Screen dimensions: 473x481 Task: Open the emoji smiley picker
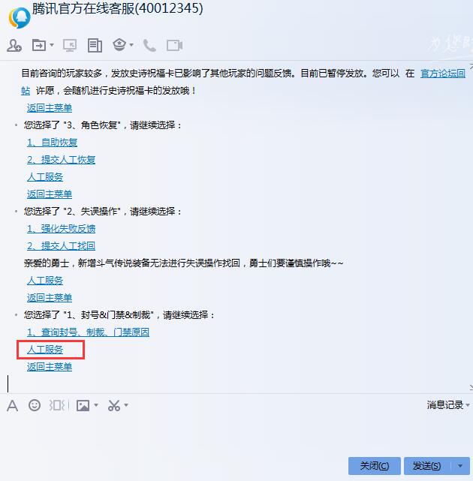click(x=35, y=405)
